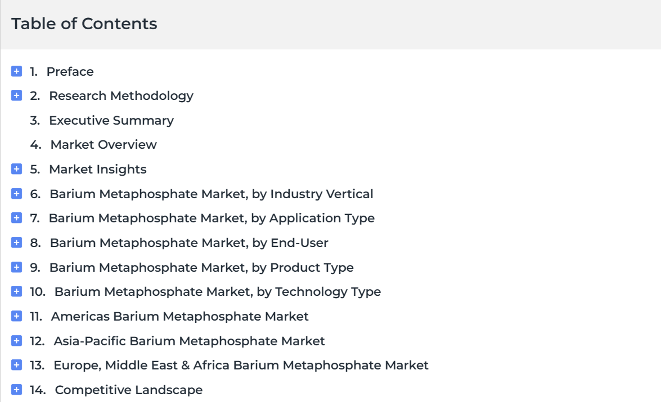Click plus icon beside Product Type entry
Image resolution: width=661 pixels, height=402 pixels.
(16, 267)
